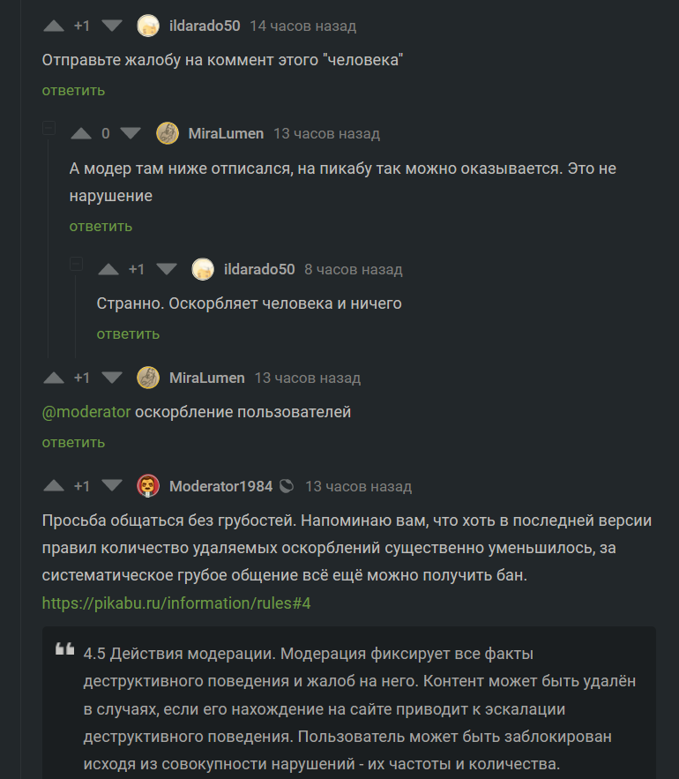Viewport: 679px width, 779px height.
Task: Open ildarado50's avatar on the top comment
Action: (x=148, y=26)
